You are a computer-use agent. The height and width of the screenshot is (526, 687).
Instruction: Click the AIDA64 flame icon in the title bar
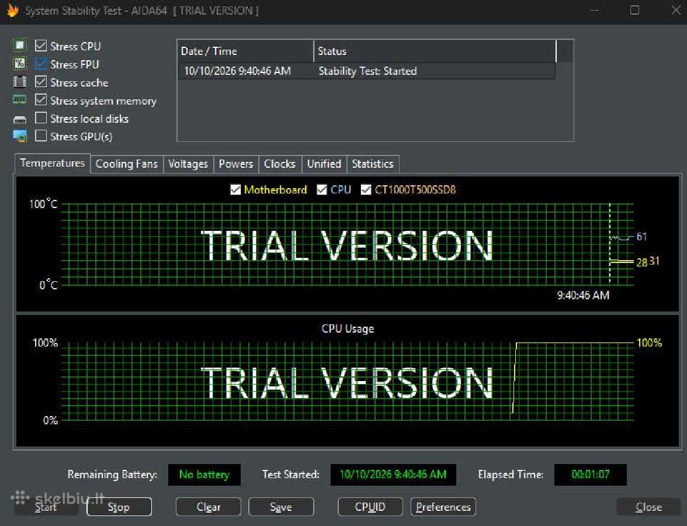(13, 10)
